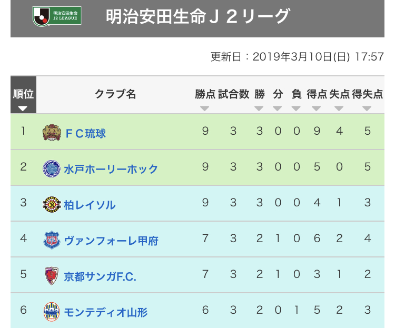This screenshot has width=395, height=328.
Task: Sort table by 順位 rank column
Action: pyautogui.click(x=23, y=108)
